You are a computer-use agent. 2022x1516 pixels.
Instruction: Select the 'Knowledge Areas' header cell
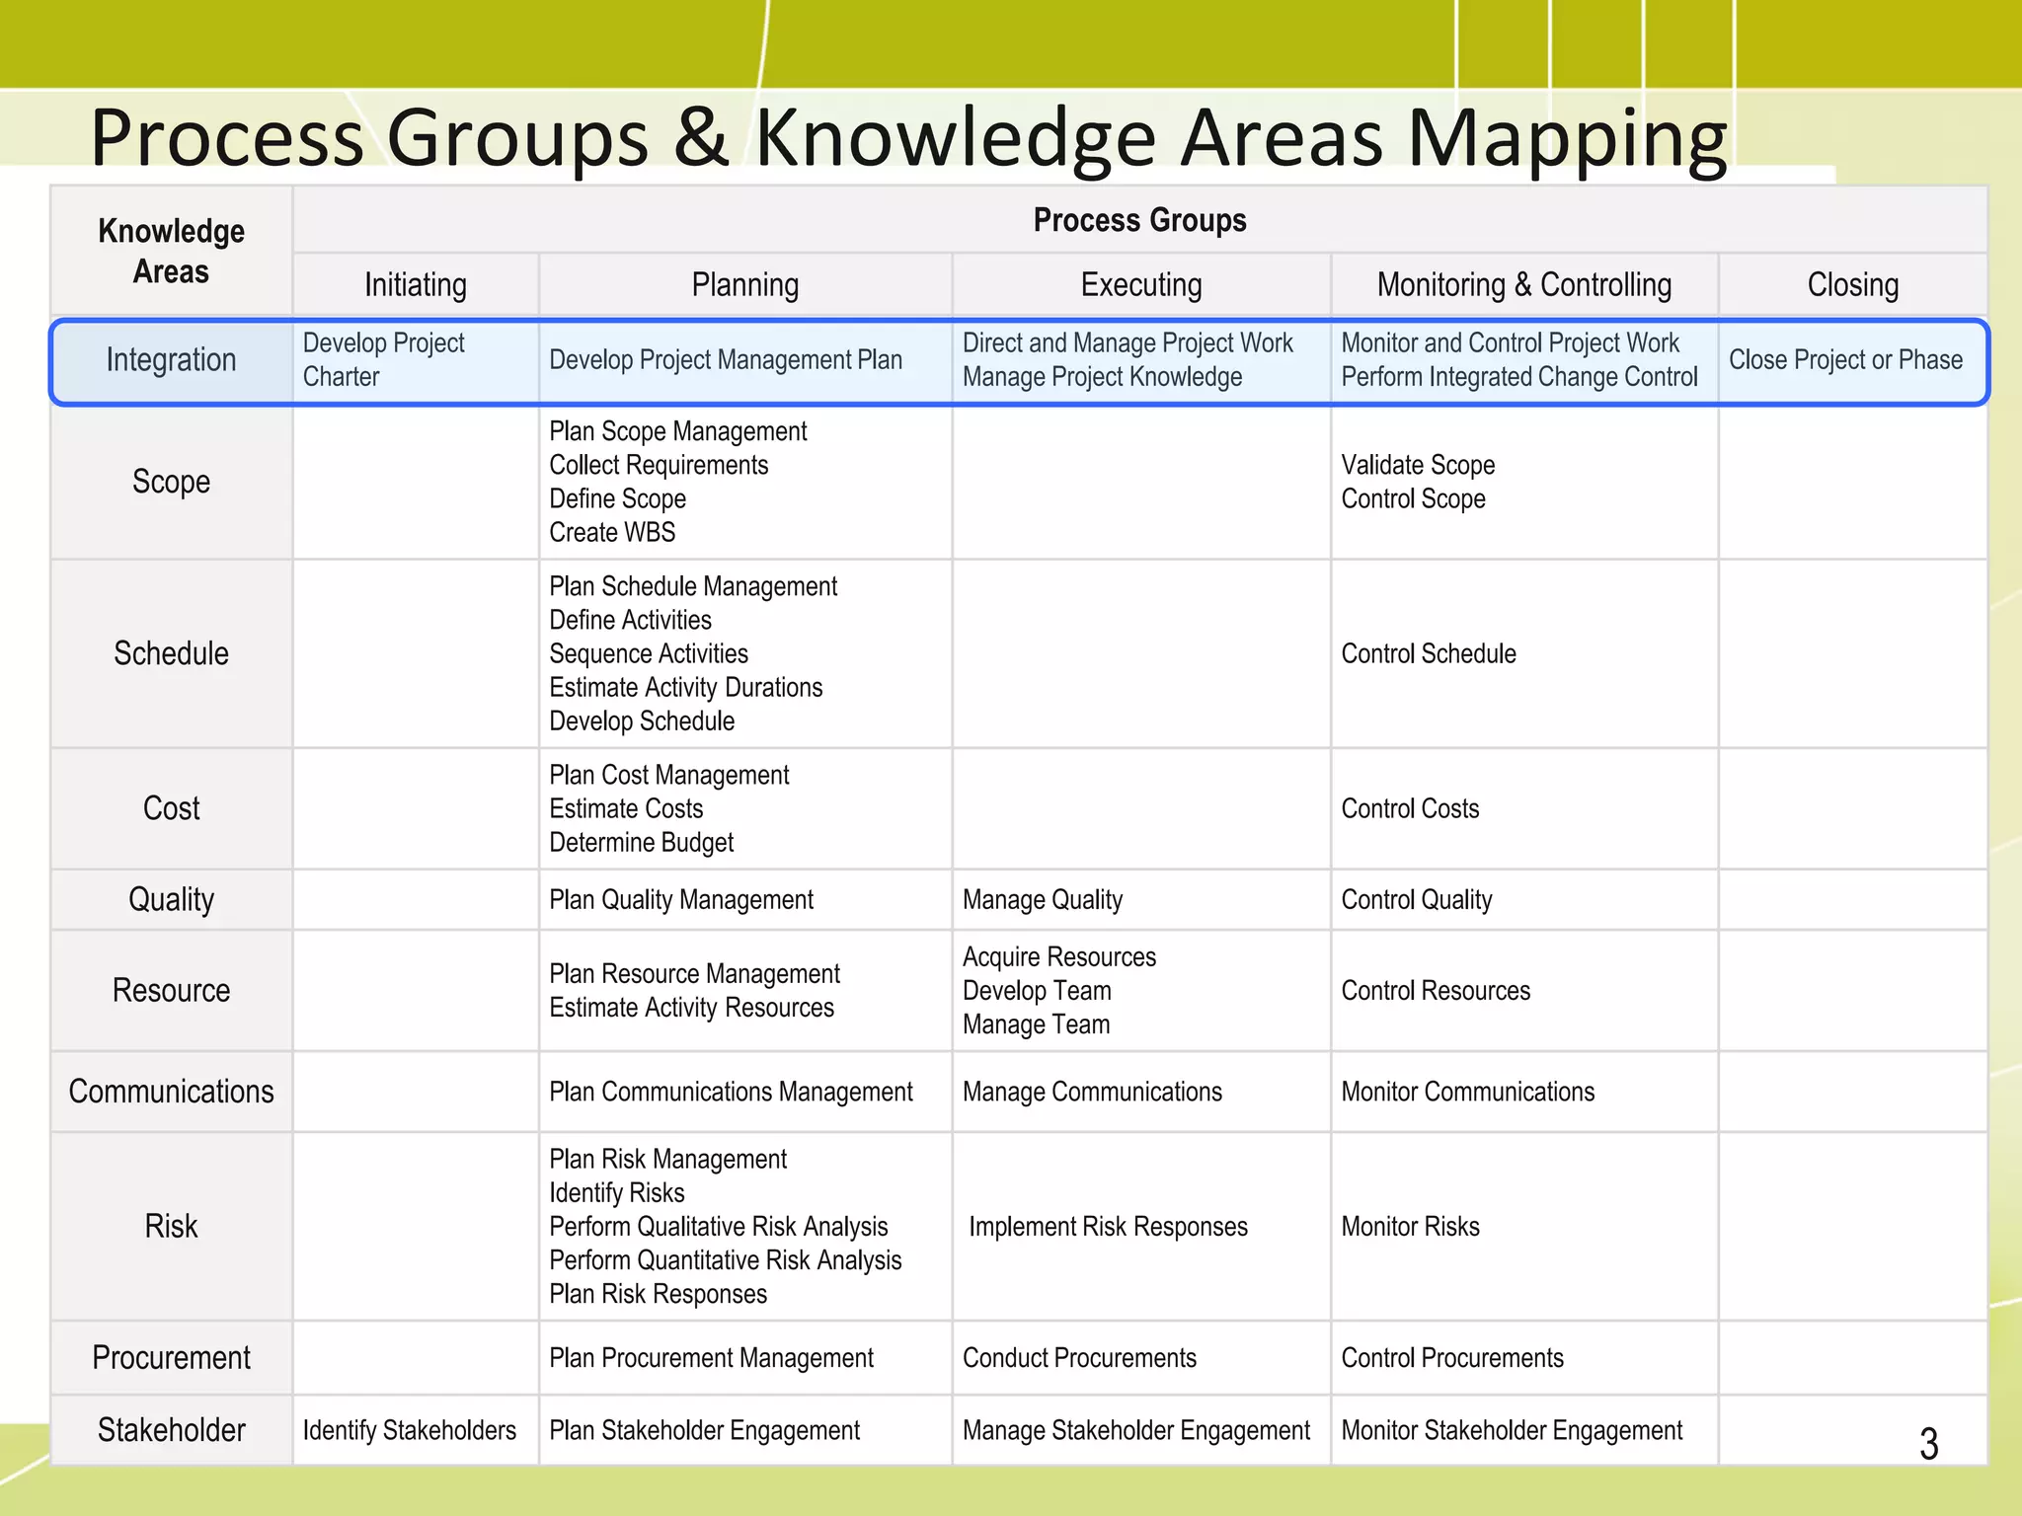172,251
